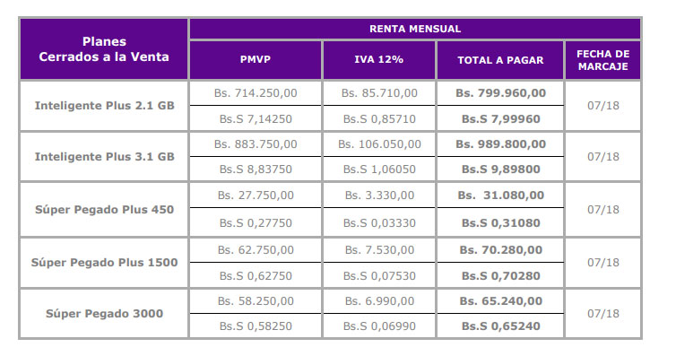676x356 pixels.
Task: Click the PMVP column header
Action: [x=256, y=60]
